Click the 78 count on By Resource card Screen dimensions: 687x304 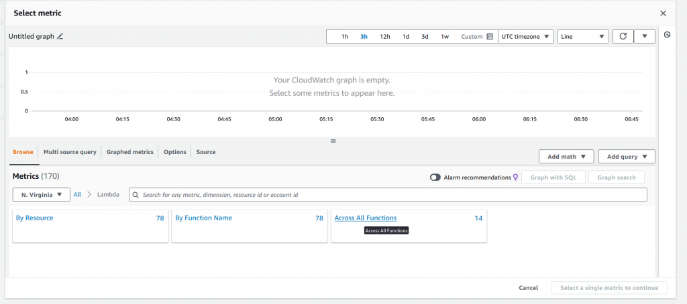tap(160, 218)
